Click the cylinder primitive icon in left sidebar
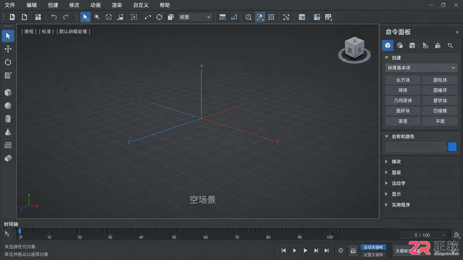463x260 pixels. [8, 119]
